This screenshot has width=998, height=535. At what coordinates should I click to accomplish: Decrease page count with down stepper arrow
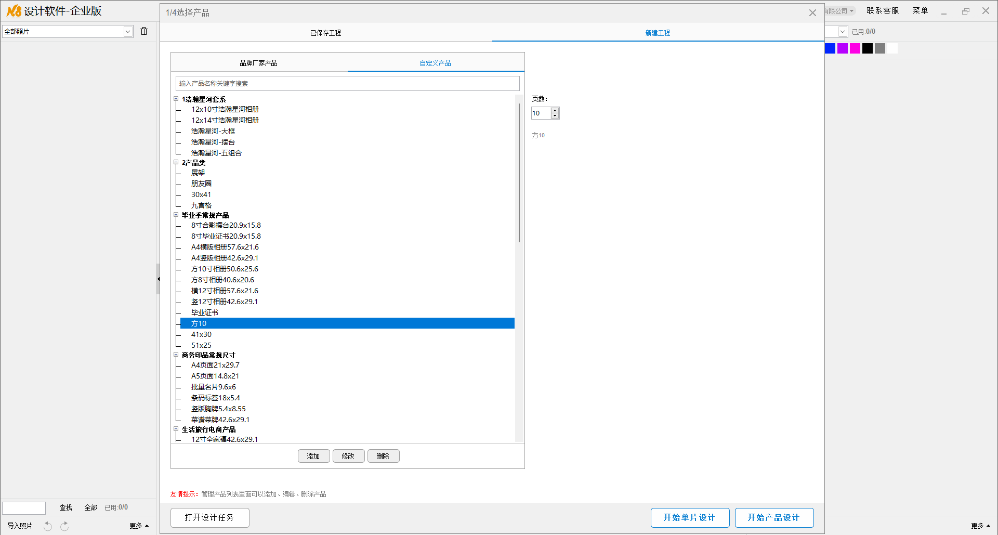(x=555, y=116)
